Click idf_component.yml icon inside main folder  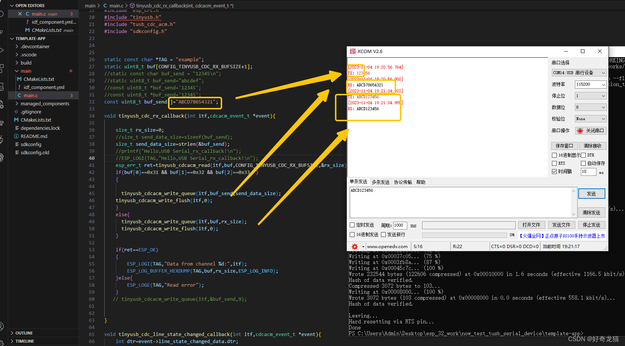[19, 87]
